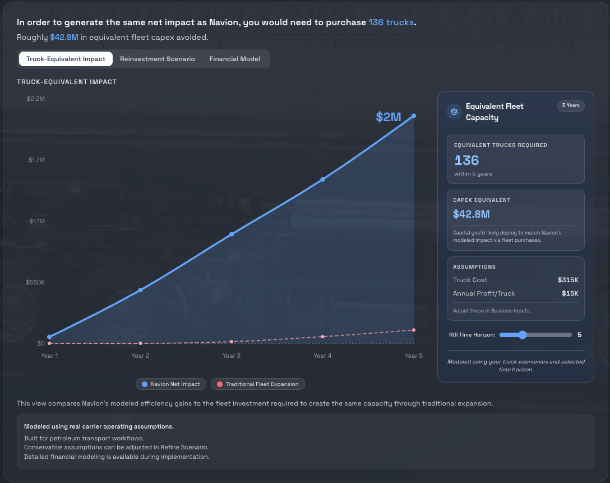Click the Truck Cost value $315K

568,280
